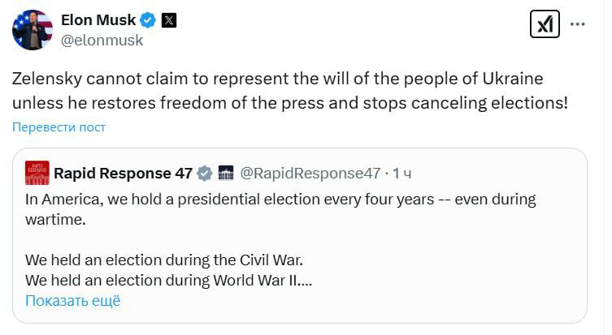
Task: Click the X affiliation badge next to Elon Musk
Action: click(168, 20)
